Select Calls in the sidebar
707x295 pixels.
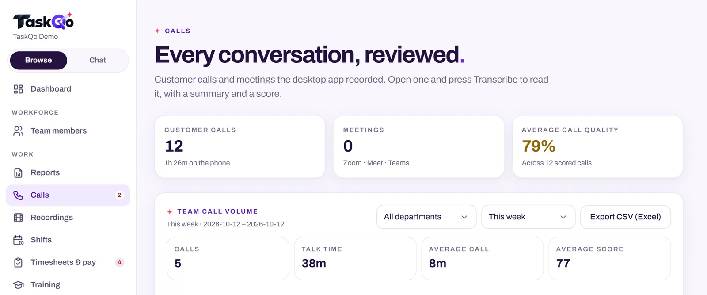68,195
